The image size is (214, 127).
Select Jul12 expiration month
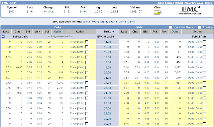tap(114, 22)
